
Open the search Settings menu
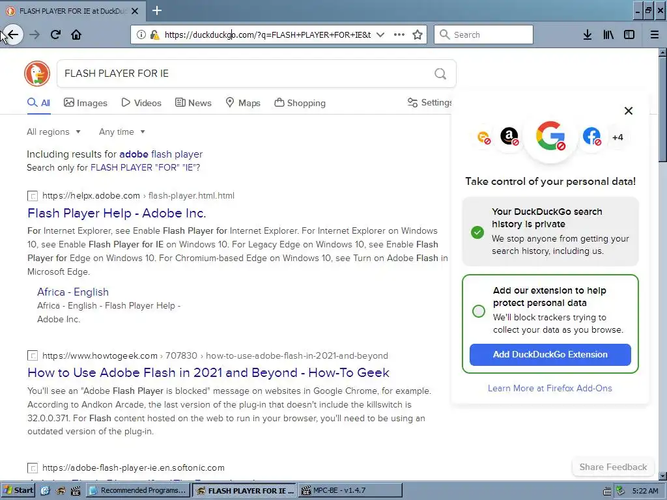pos(430,102)
